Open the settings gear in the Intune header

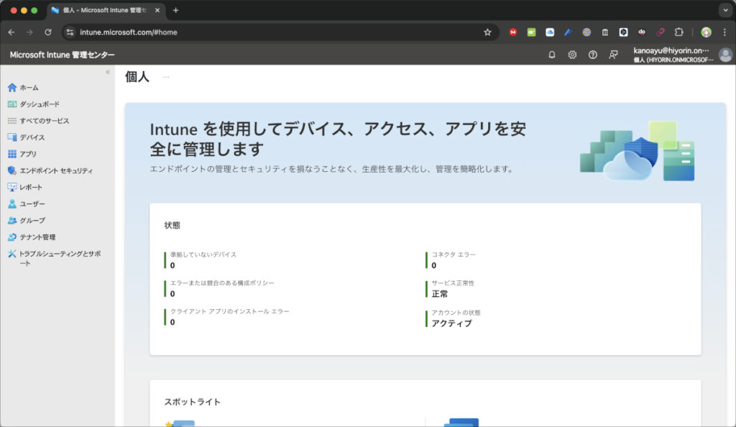[x=572, y=55]
